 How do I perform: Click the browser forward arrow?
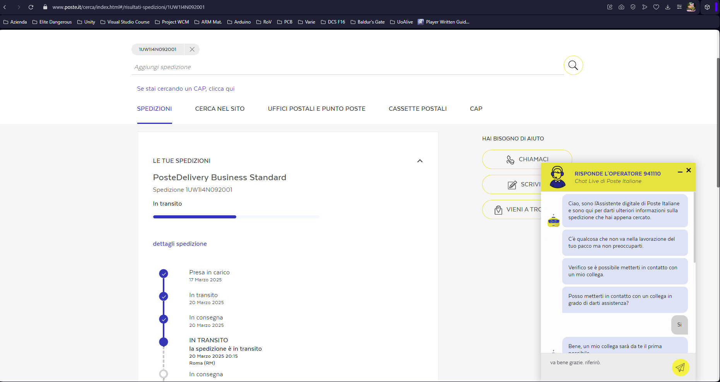(19, 7)
